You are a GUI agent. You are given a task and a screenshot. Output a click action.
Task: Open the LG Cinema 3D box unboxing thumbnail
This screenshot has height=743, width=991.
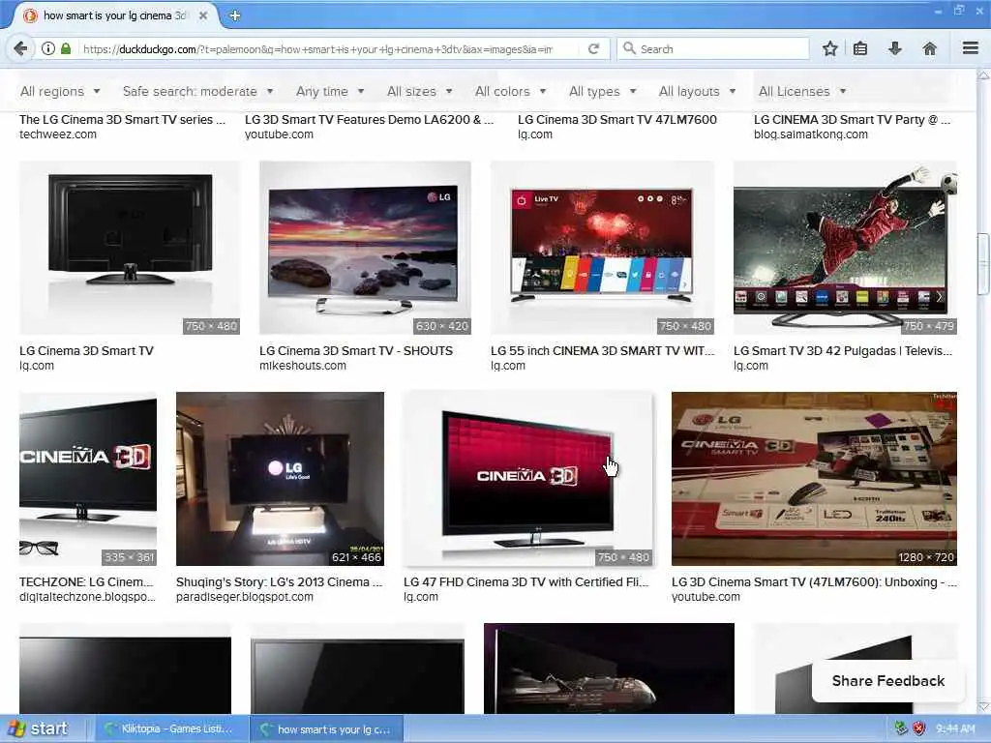coord(814,479)
